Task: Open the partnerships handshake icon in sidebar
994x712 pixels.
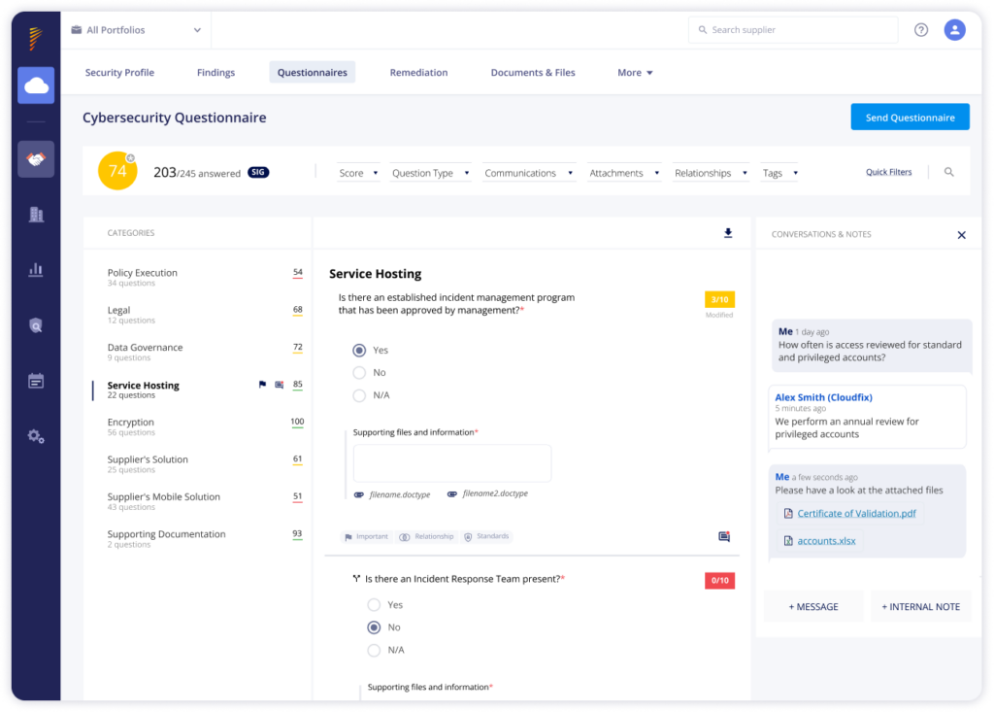Action: pyautogui.click(x=36, y=158)
